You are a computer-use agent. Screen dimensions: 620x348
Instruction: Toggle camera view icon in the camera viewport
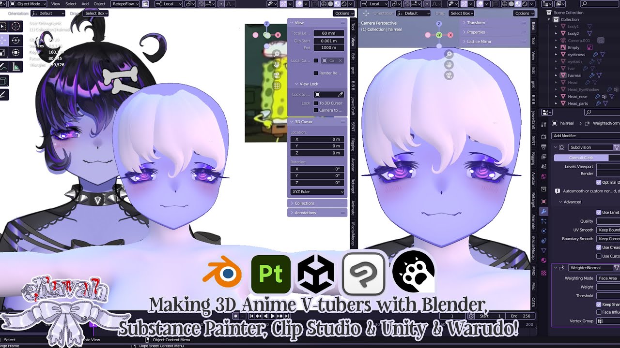click(x=449, y=75)
